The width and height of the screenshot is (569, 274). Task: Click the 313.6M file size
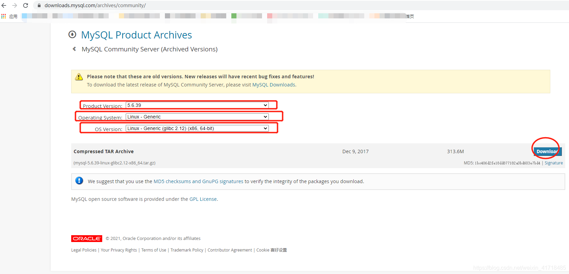point(456,151)
